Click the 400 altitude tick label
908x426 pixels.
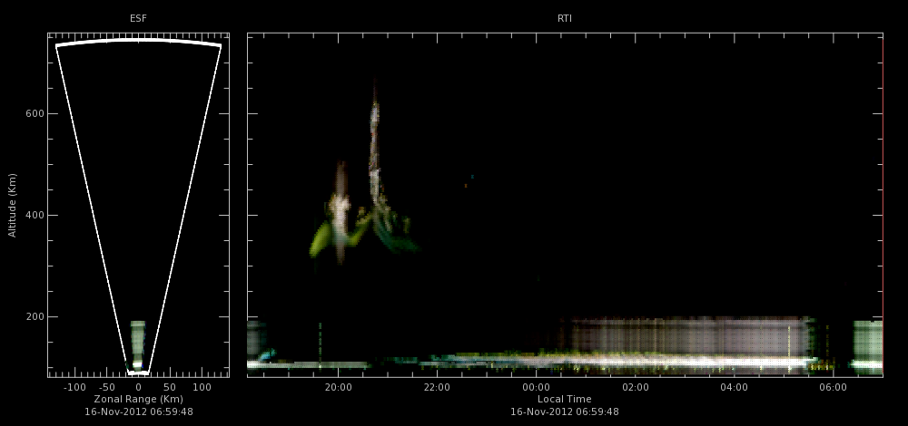pos(33,216)
